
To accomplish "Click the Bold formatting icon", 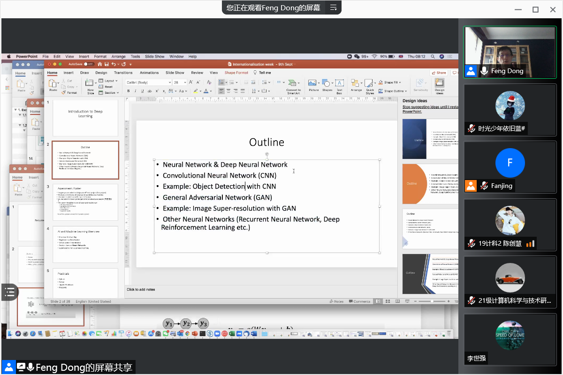I will click(x=129, y=91).
